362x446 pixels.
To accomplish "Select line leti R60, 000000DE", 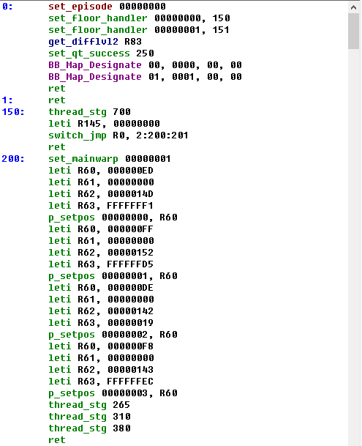I will click(101, 288).
